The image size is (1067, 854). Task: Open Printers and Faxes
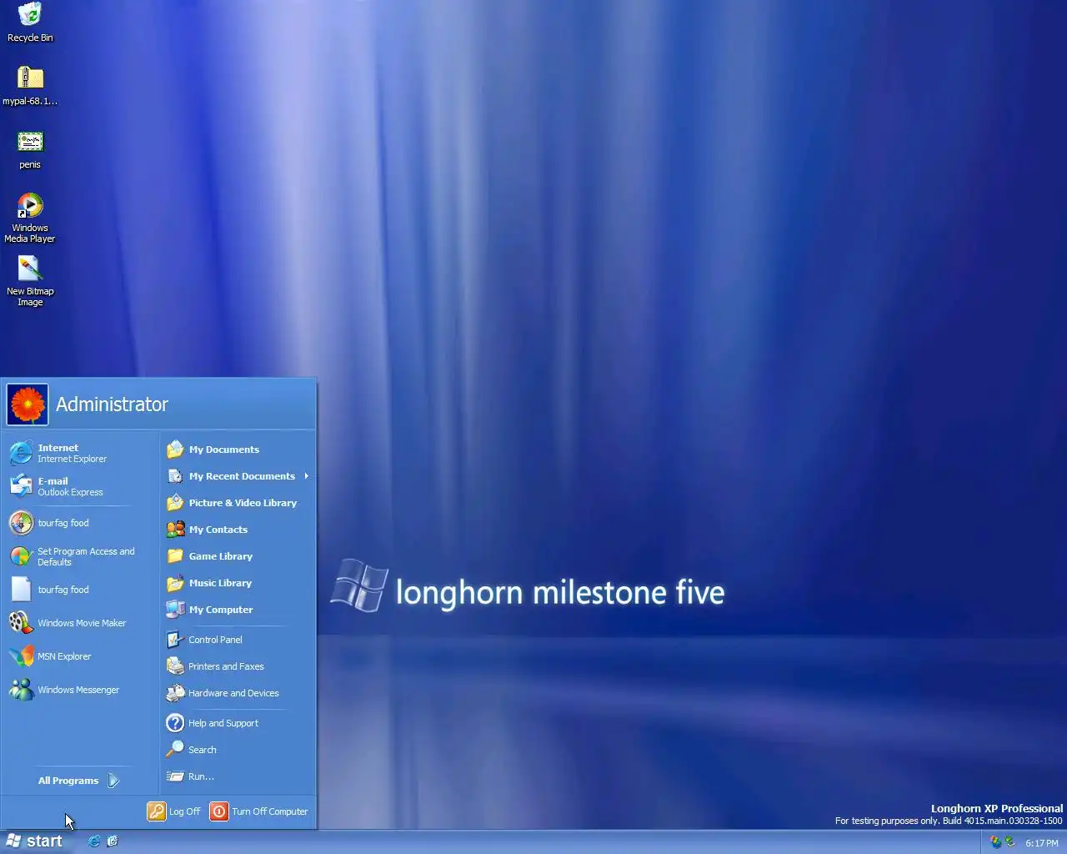[x=238, y=666]
